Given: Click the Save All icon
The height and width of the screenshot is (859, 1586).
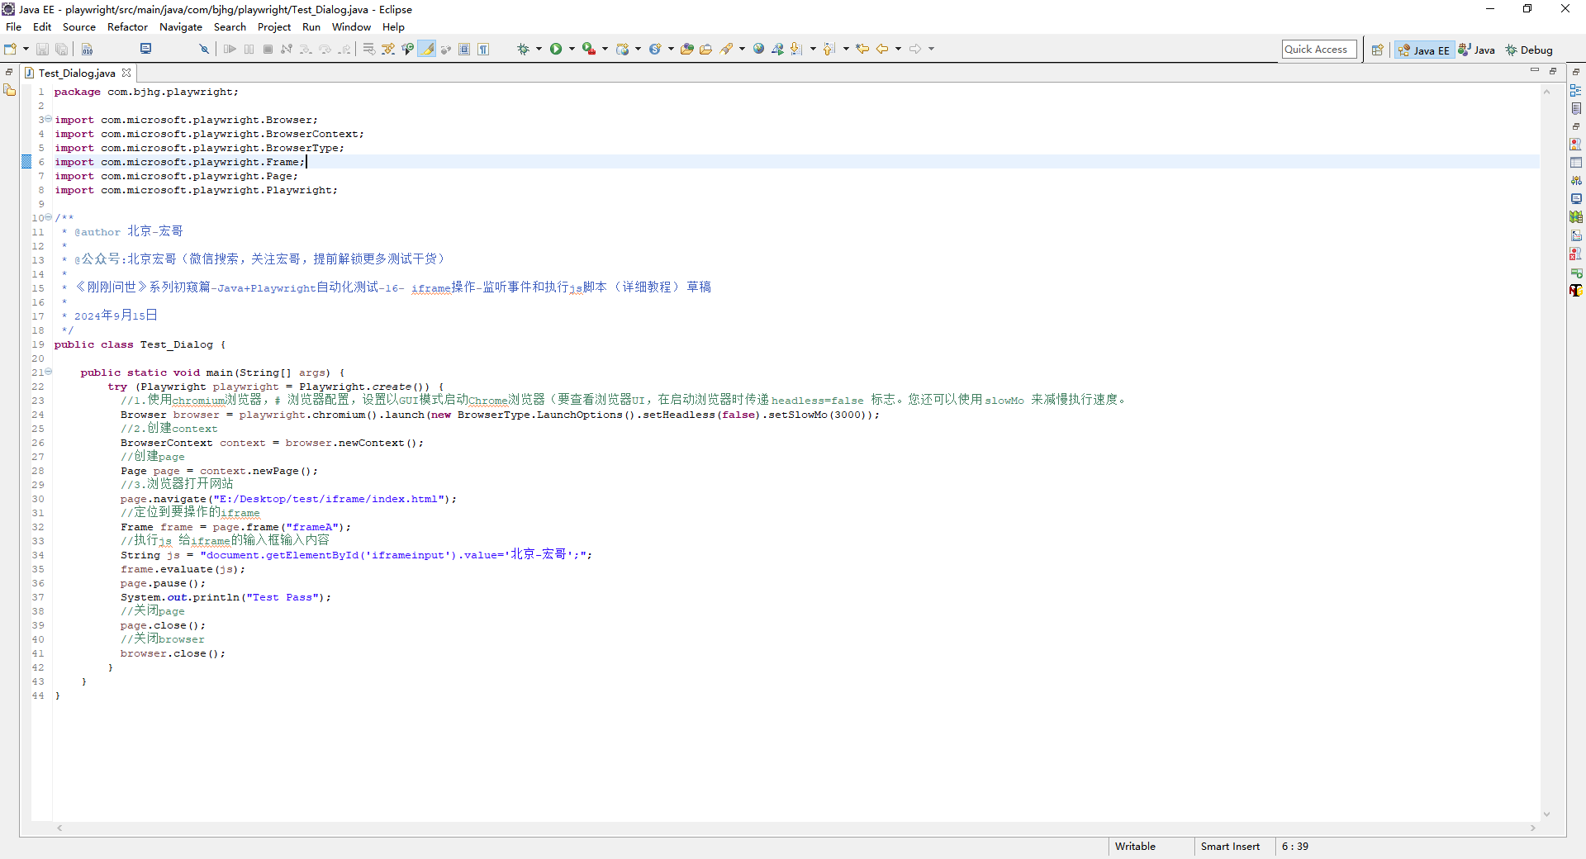Looking at the screenshot, I should pos(61,50).
